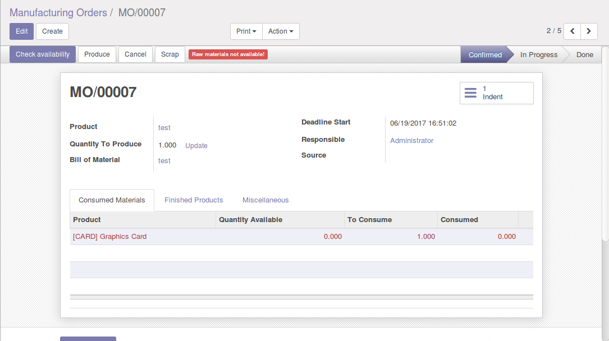The width and height of the screenshot is (609, 341).
Task: Select the Done status stage
Action: point(584,55)
